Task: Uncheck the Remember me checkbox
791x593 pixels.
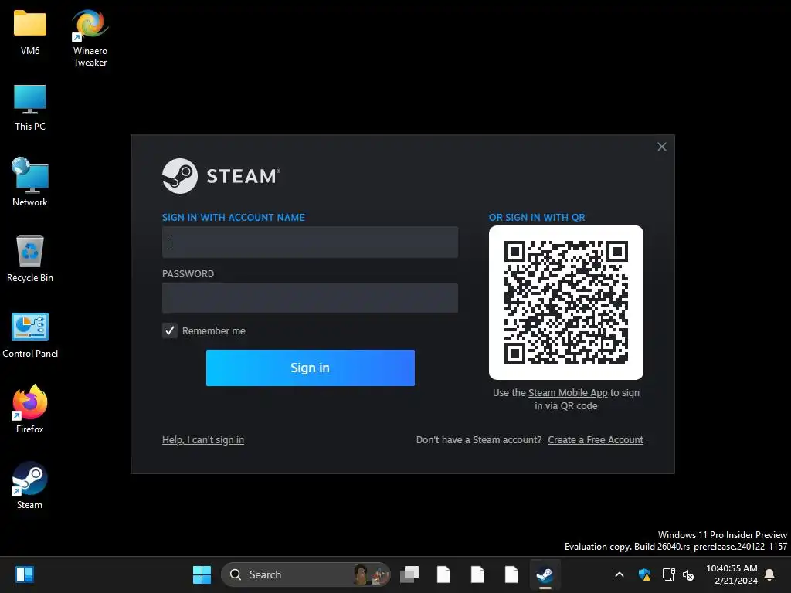Action: tap(170, 330)
